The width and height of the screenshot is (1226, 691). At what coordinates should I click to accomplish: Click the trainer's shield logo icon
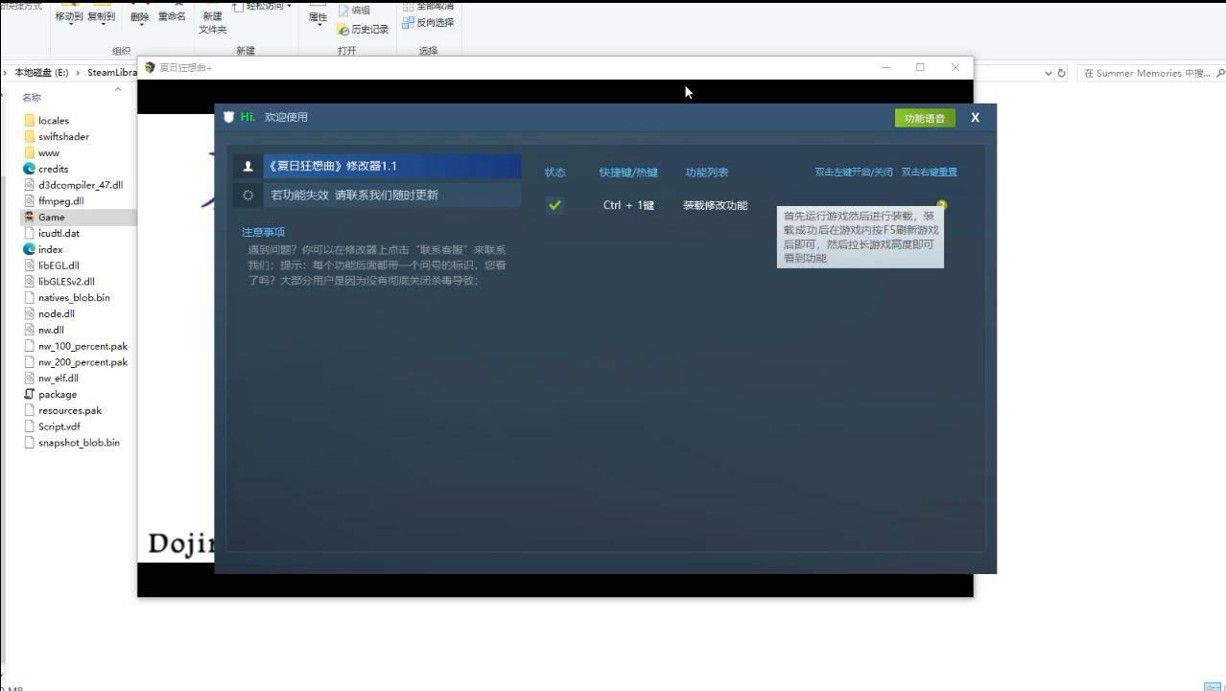(x=228, y=116)
